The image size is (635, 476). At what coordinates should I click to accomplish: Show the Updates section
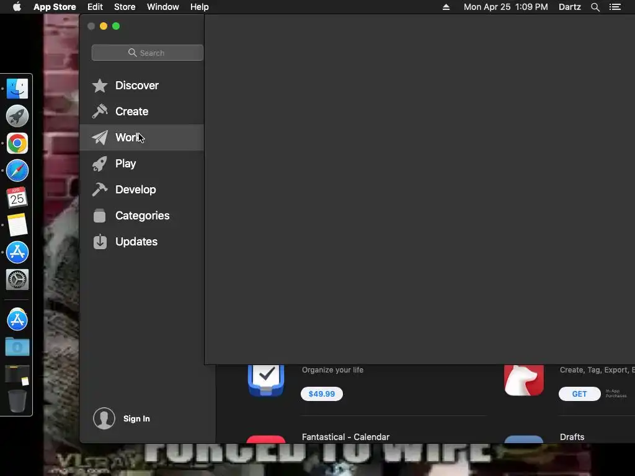pos(142,242)
